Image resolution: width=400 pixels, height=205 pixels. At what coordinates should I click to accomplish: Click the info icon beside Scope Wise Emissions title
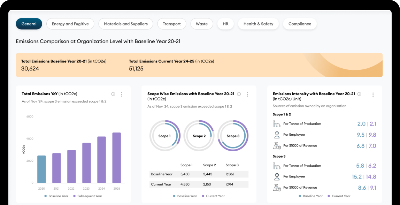pos(239,94)
